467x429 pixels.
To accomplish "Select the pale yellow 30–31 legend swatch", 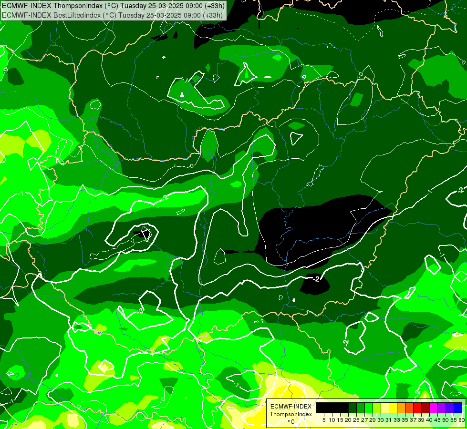I will click(x=385, y=408).
